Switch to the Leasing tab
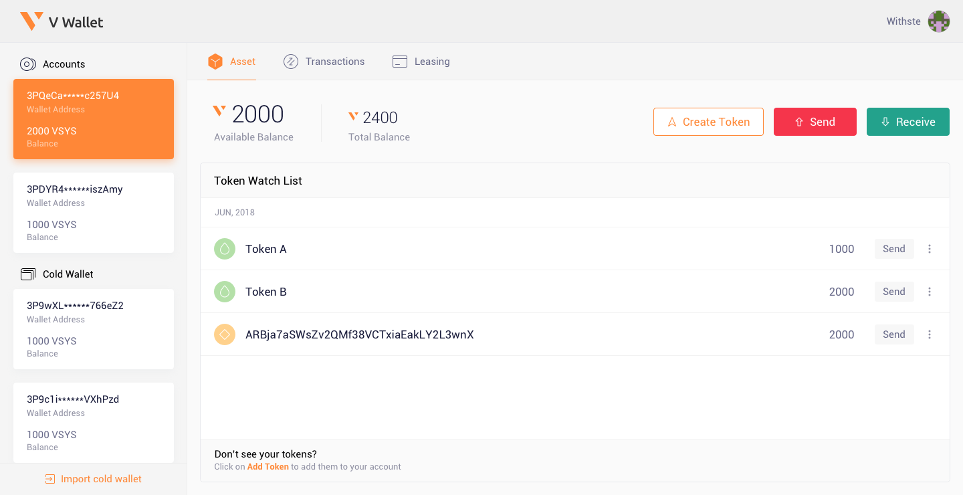The width and height of the screenshot is (963, 495). coord(421,61)
